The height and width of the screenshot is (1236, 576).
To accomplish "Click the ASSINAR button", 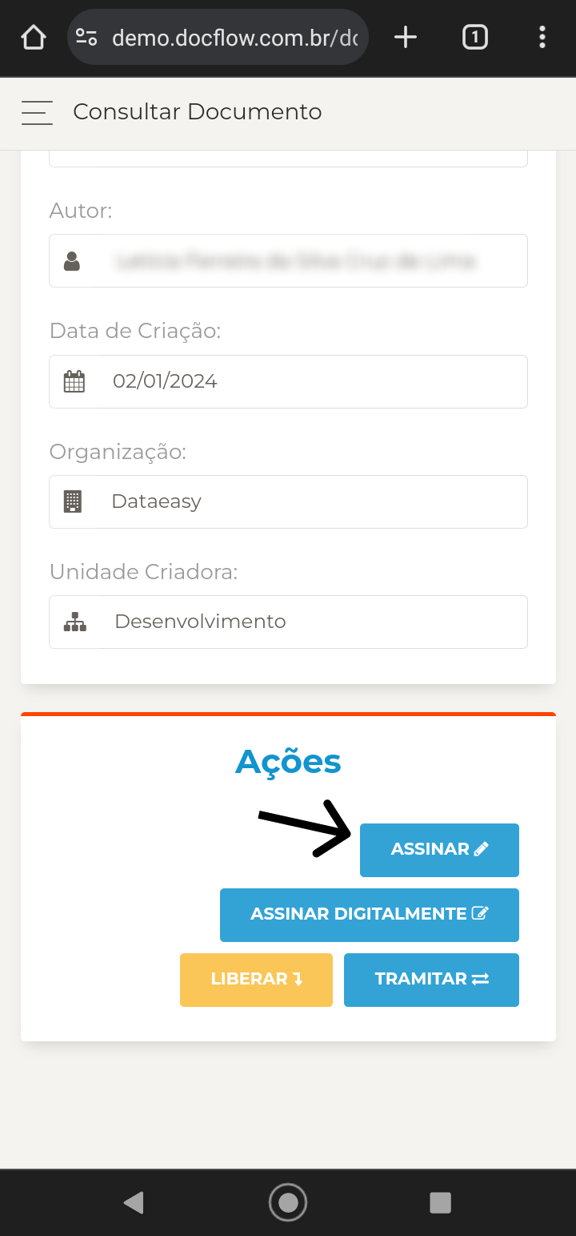I will tap(439, 850).
